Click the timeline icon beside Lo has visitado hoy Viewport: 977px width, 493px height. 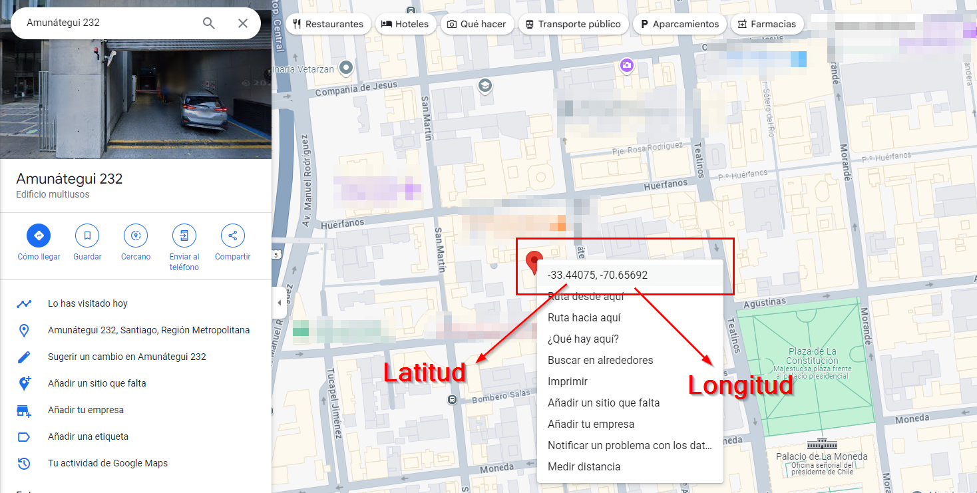24,303
